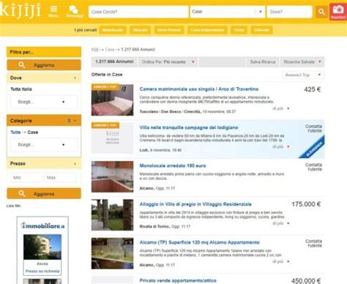Click the Ascea property ad image
347x284 pixels.
(x=42, y=247)
